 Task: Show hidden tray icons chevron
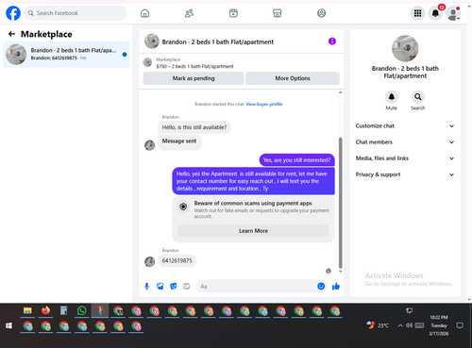(400, 325)
